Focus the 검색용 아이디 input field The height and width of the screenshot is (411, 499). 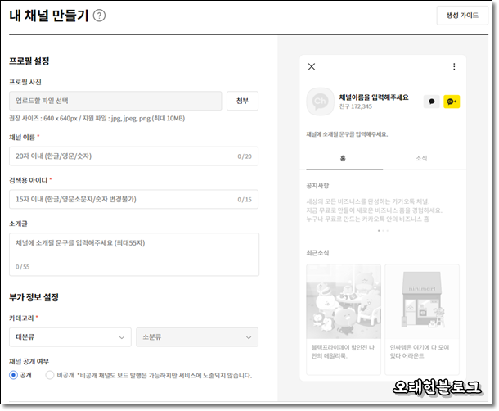click(x=133, y=200)
